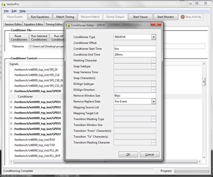Viewport: 213px width, 177px height.
Task: Click the Start Monitor button
Action: (x=165, y=17)
